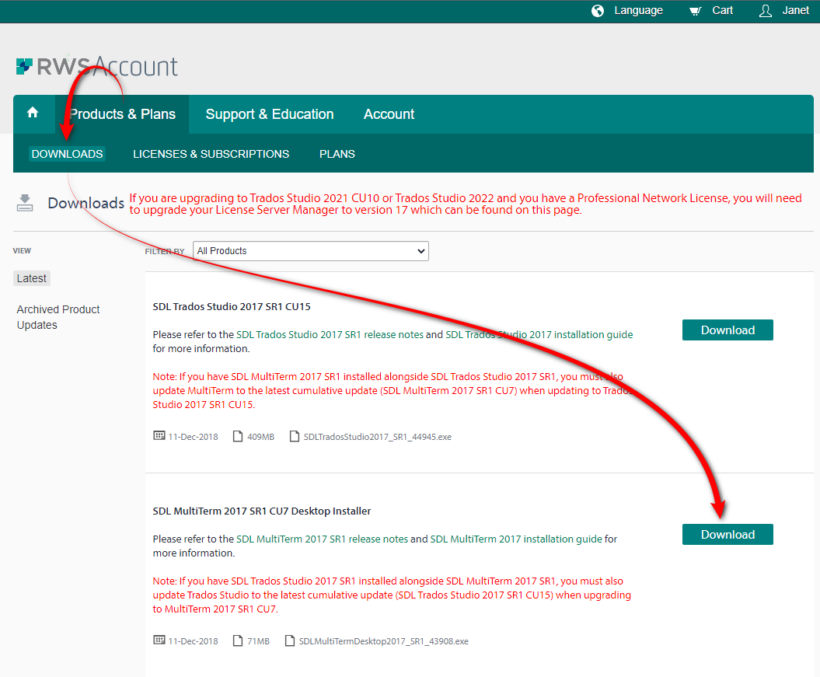Click 11-Dec-2018 date in Trados Studio row
The height and width of the screenshot is (677, 820).
pyautogui.click(x=193, y=437)
